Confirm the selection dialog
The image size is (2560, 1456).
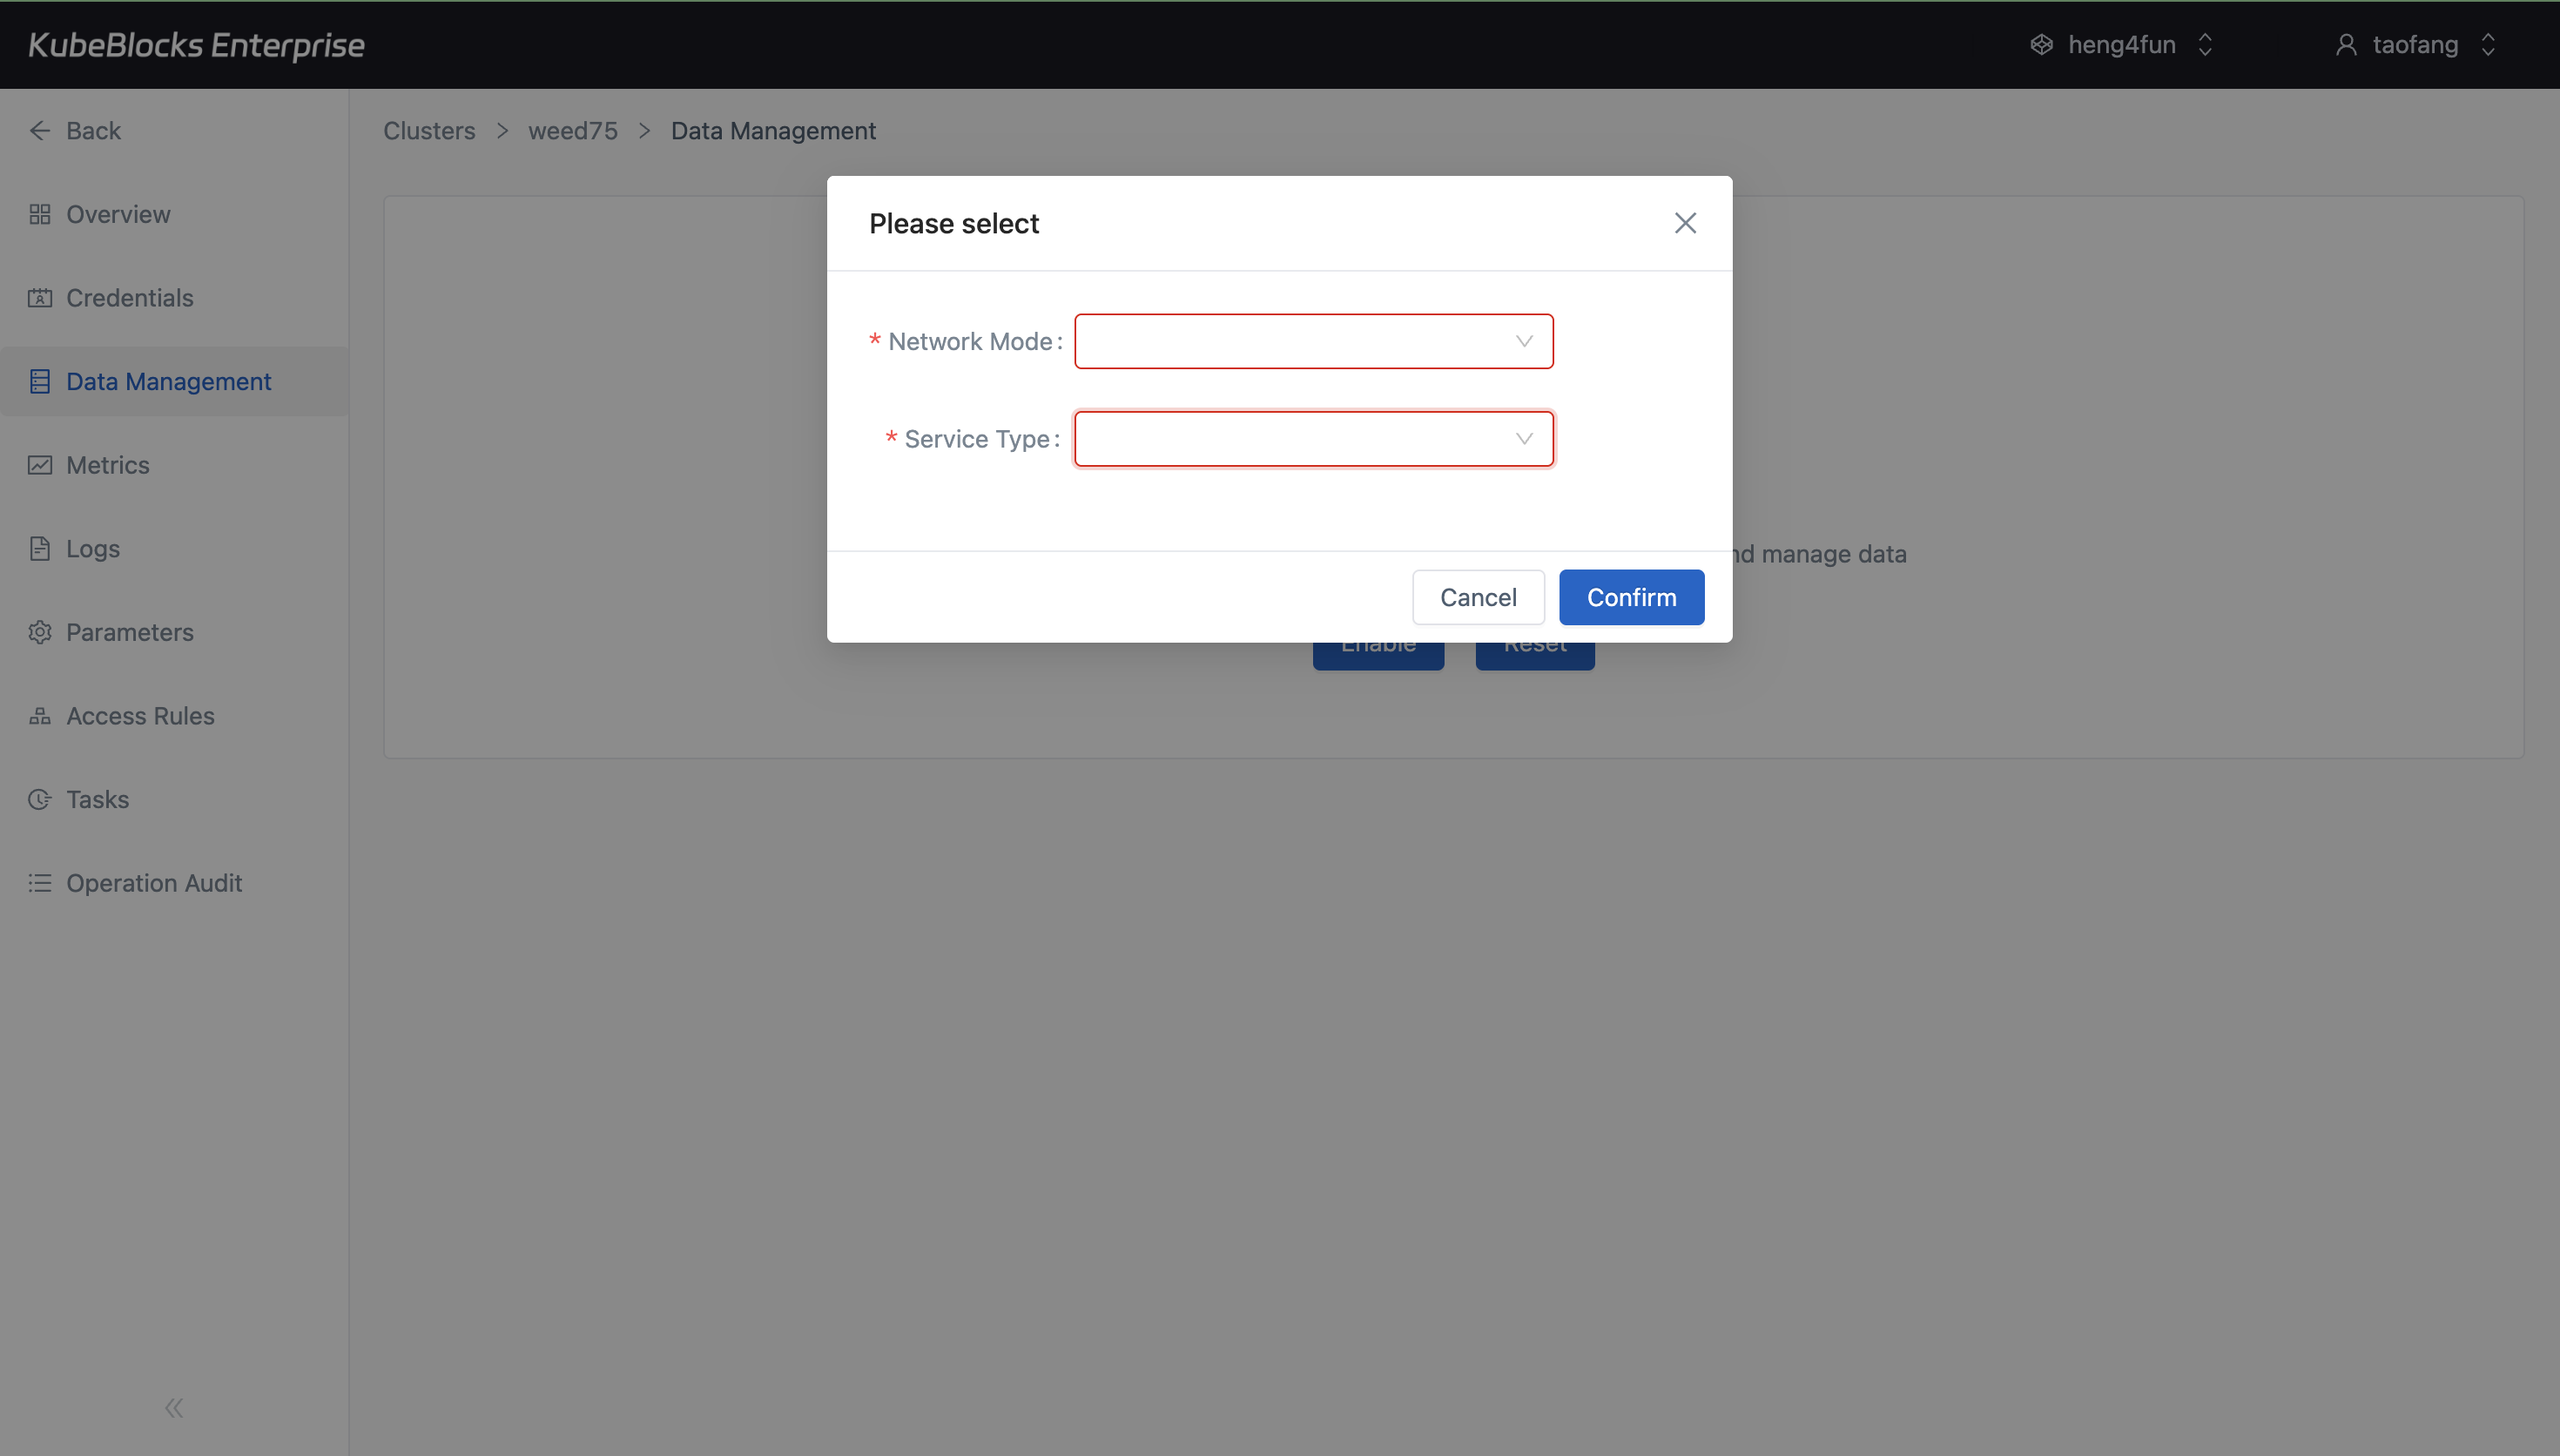pos(1630,597)
